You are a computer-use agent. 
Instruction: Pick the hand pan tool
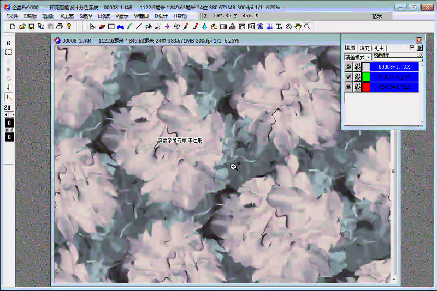tap(298, 26)
